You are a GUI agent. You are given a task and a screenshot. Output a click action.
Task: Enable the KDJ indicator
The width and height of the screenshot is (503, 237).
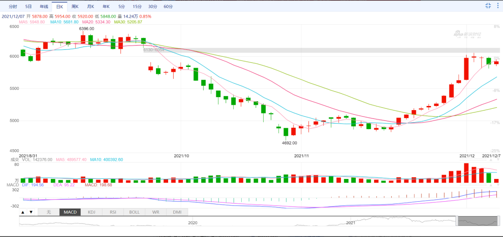pos(91,212)
